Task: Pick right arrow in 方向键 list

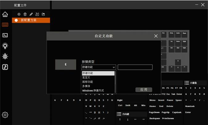Action: point(143,119)
